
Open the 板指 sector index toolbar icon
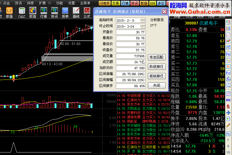33,13
